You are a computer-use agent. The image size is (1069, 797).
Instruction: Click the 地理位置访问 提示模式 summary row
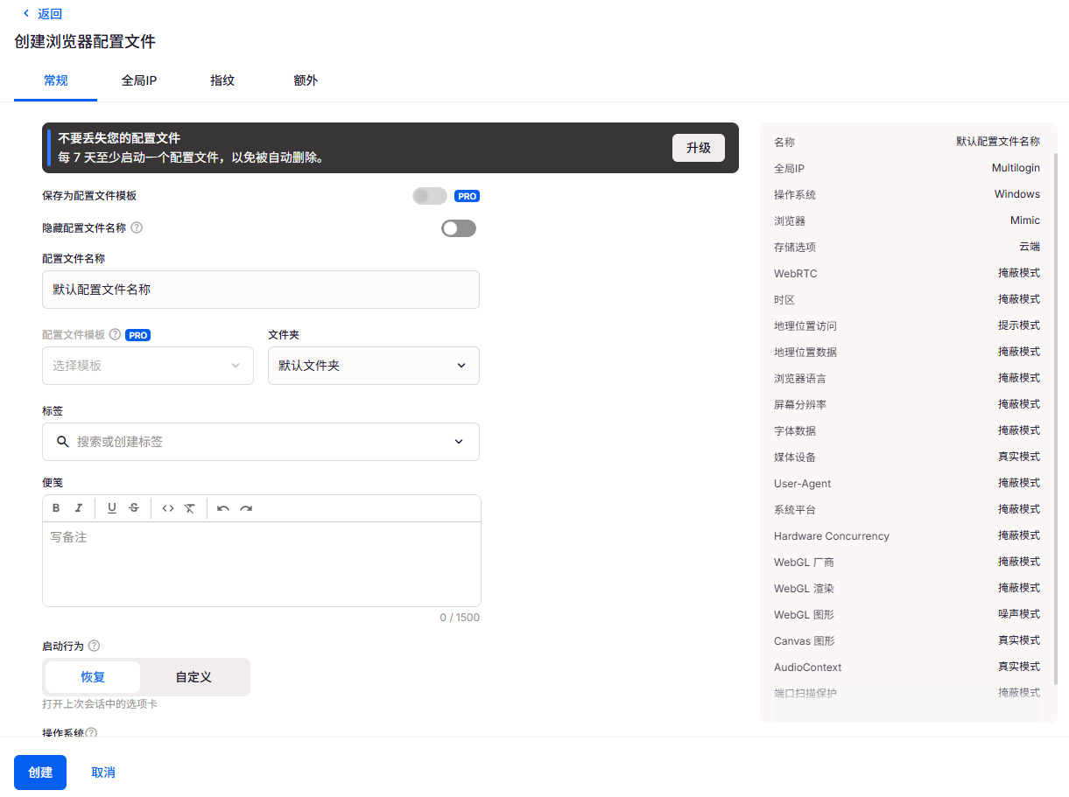[907, 325]
